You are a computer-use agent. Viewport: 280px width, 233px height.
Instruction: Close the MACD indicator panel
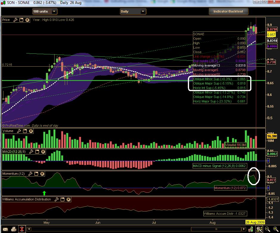pyautogui.click(x=43, y=152)
